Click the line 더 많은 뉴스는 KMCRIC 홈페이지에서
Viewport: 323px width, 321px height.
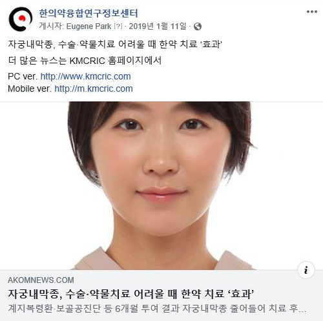click(85, 61)
